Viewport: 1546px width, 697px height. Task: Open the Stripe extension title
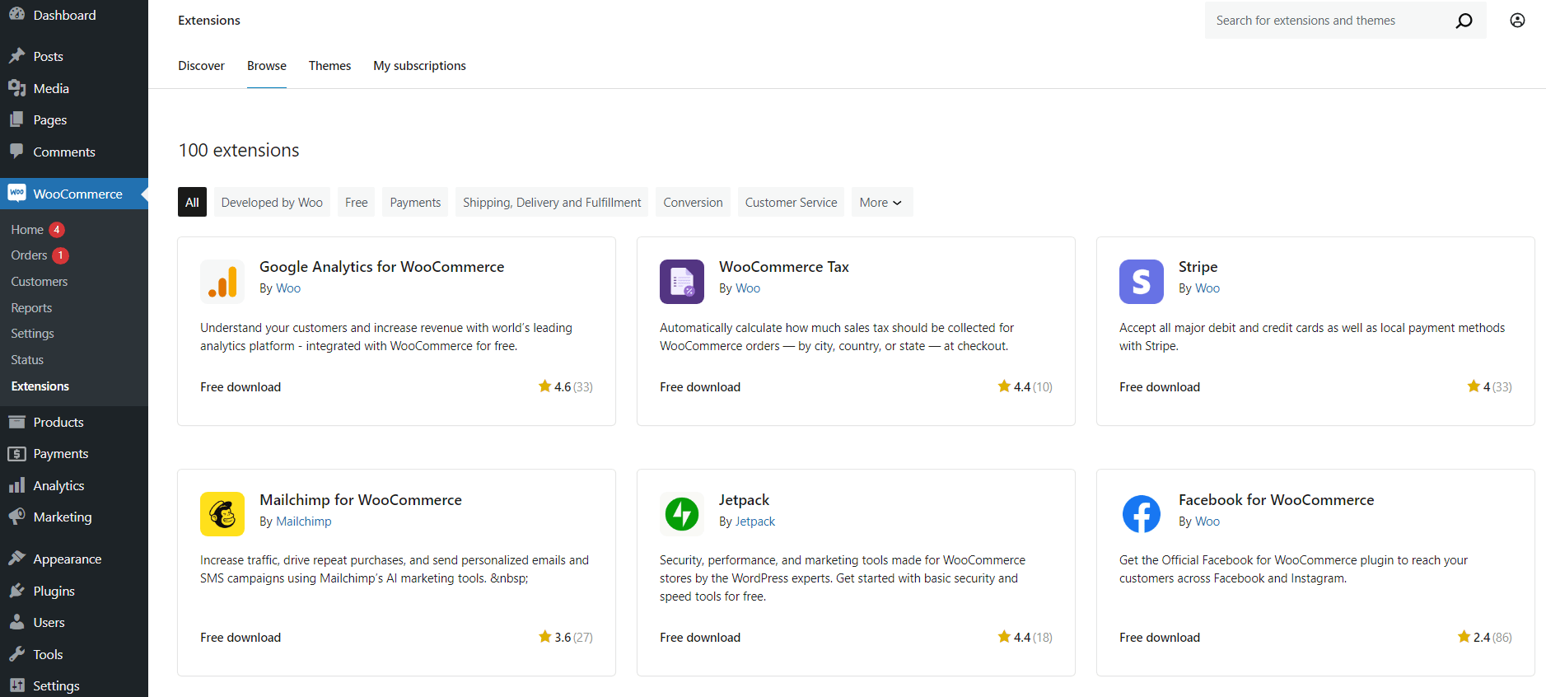[1198, 267]
